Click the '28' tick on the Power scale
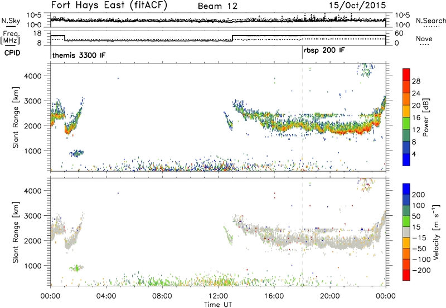The width and height of the screenshot is (446, 308). tap(416, 81)
